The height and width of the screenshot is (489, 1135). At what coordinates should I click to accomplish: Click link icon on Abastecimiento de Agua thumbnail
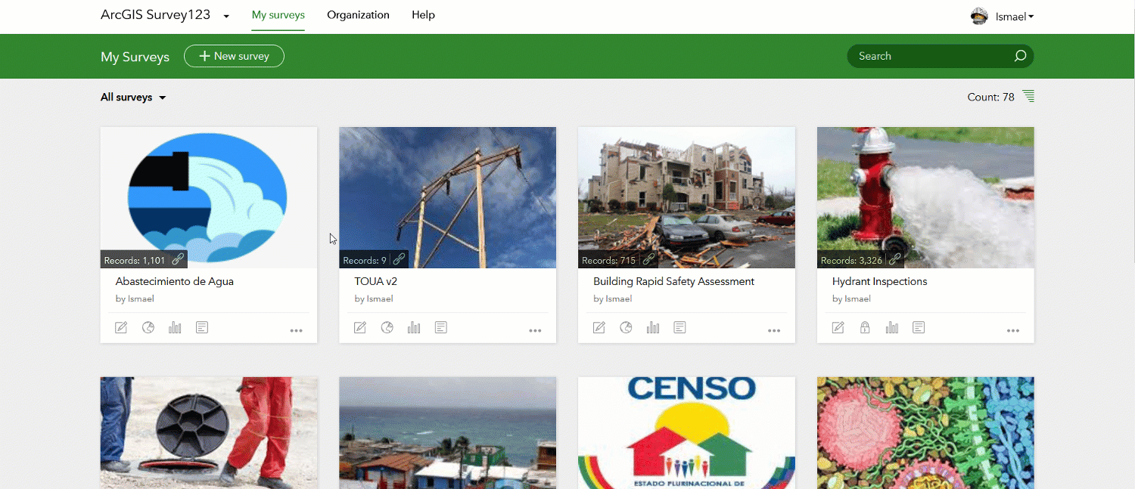(x=178, y=259)
